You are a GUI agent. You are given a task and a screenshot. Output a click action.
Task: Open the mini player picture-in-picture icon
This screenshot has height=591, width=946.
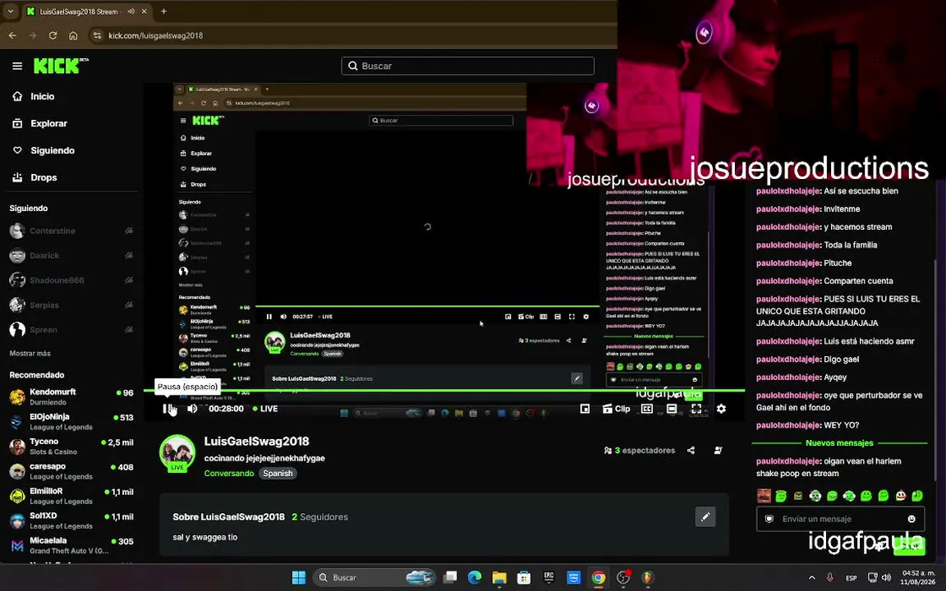click(585, 409)
